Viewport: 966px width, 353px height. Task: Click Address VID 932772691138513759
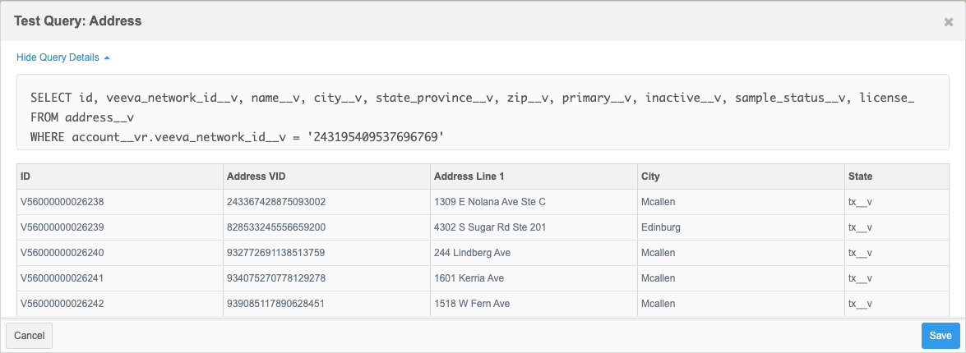[x=276, y=253]
